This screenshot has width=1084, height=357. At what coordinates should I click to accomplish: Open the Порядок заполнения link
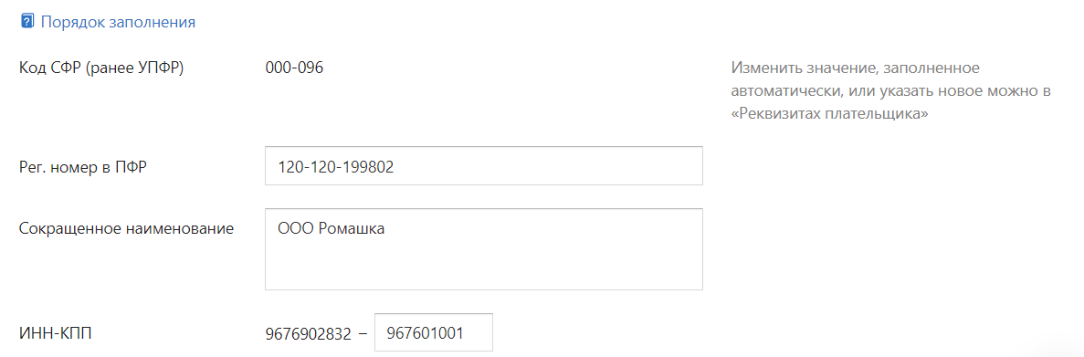(118, 22)
